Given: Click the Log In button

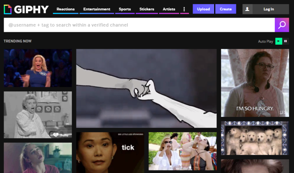Looking at the screenshot, I should click(x=269, y=9).
